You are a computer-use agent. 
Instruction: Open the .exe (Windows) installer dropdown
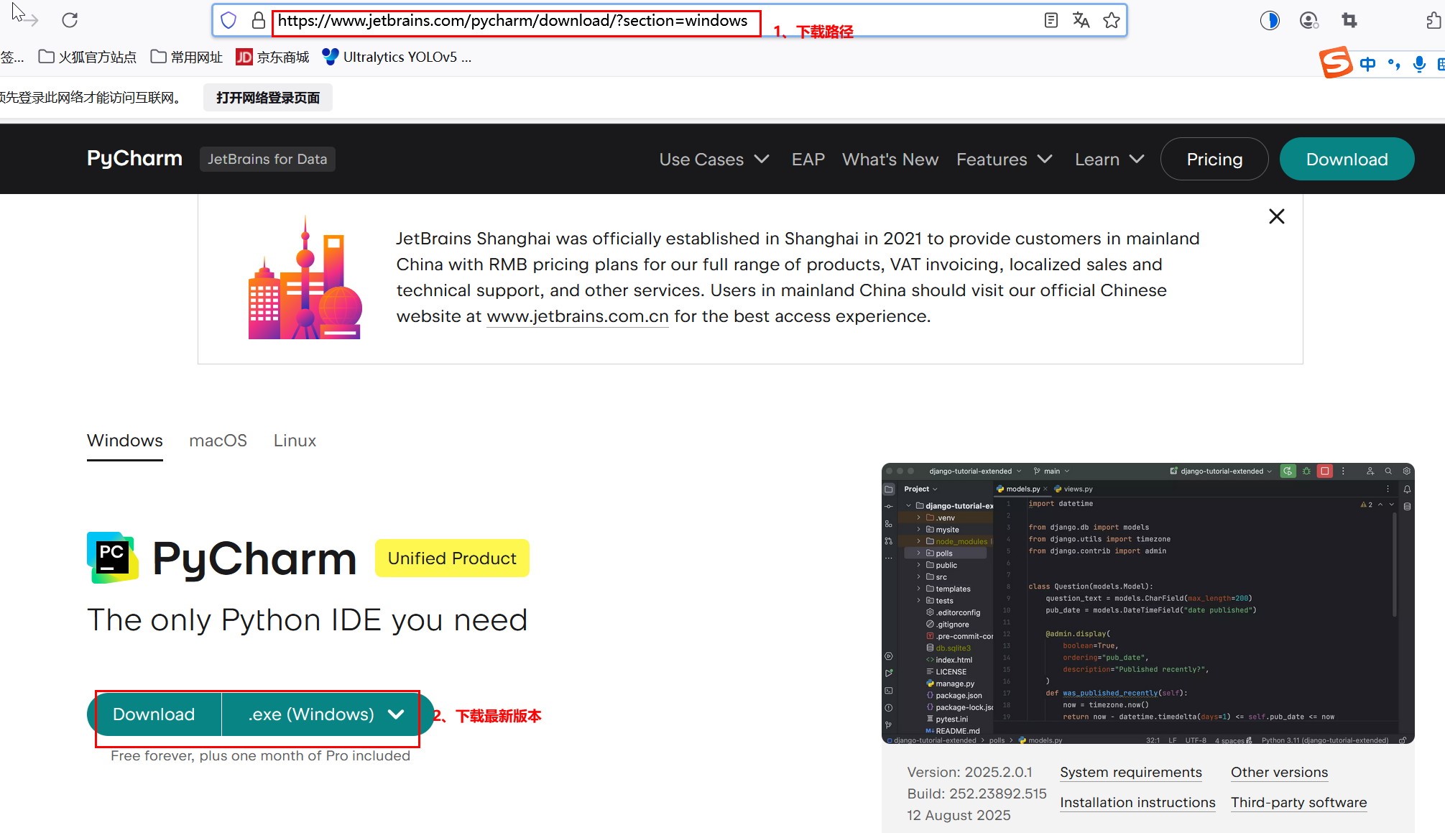pos(326,714)
